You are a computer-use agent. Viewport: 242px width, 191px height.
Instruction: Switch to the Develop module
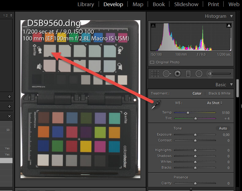[x=113, y=4]
